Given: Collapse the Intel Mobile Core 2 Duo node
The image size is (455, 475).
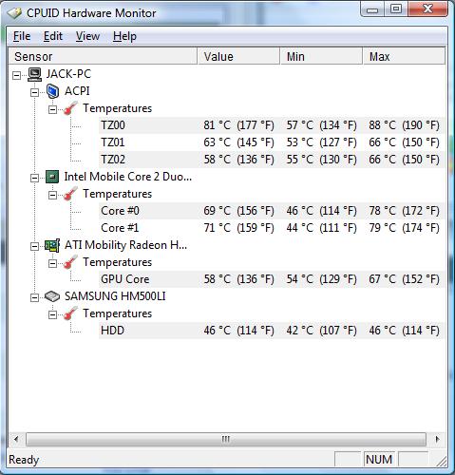Looking at the screenshot, I should pyautogui.click(x=34, y=178).
